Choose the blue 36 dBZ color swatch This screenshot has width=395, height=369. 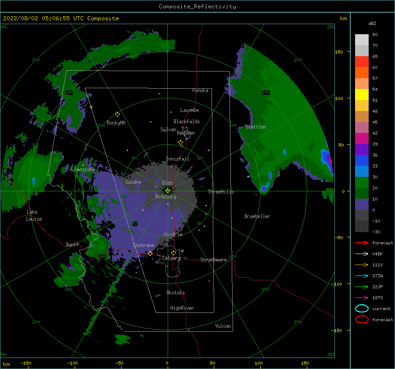pyautogui.click(x=362, y=160)
